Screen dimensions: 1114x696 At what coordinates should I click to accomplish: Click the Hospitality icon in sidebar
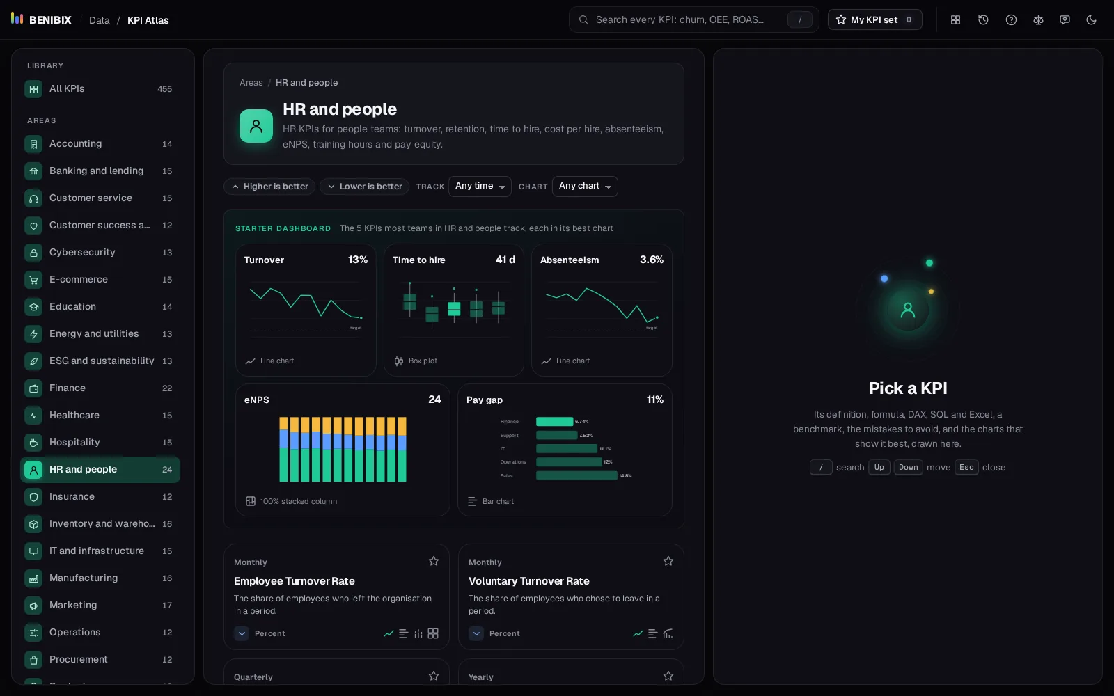33,443
